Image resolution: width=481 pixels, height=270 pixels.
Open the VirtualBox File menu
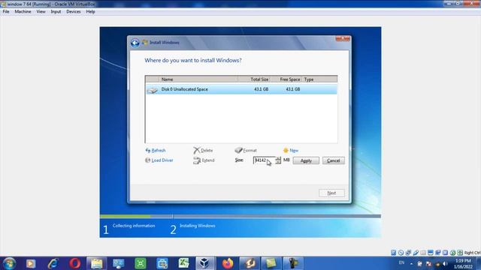click(x=6, y=12)
